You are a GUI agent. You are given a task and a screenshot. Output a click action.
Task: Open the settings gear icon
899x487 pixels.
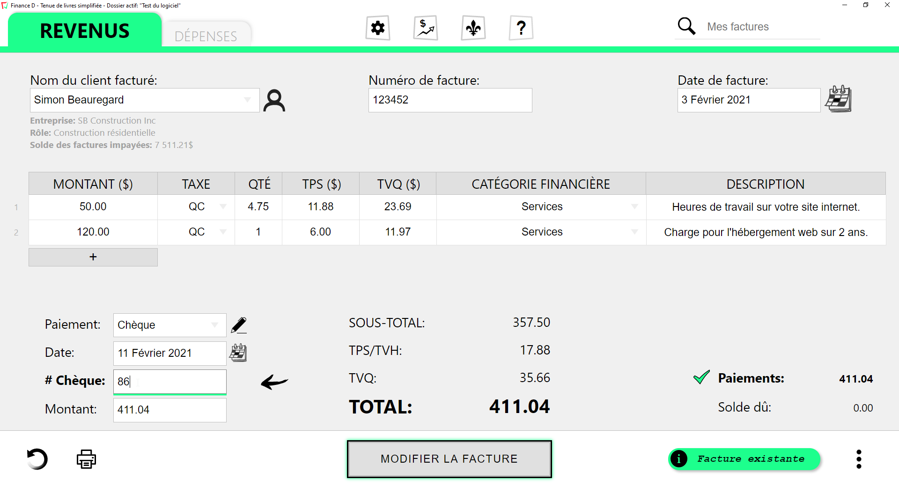[x=377, y=28]
